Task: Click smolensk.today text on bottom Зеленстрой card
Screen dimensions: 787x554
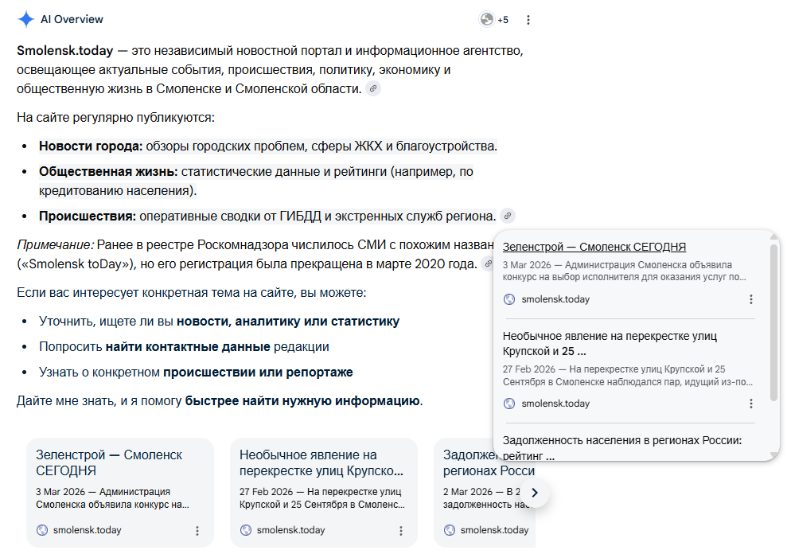Action: [88, 530]
